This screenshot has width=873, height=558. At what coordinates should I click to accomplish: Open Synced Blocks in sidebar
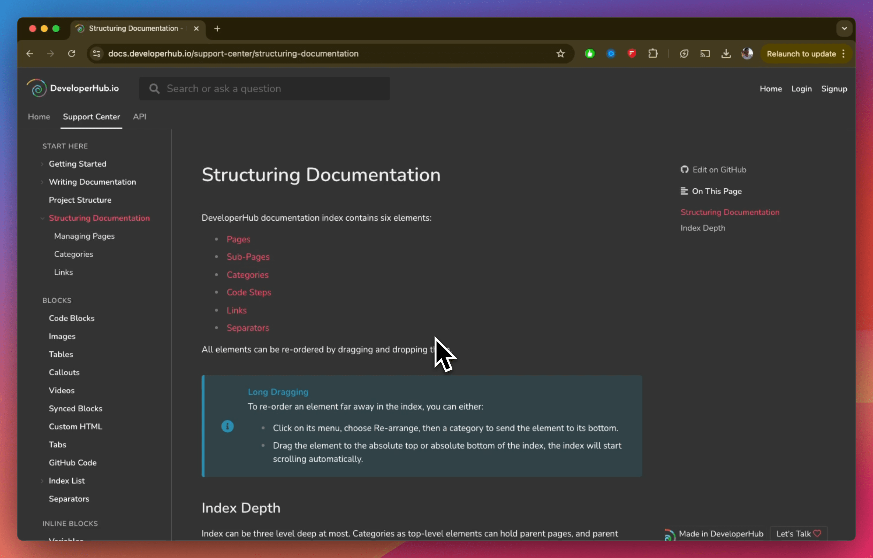point(75,408)
